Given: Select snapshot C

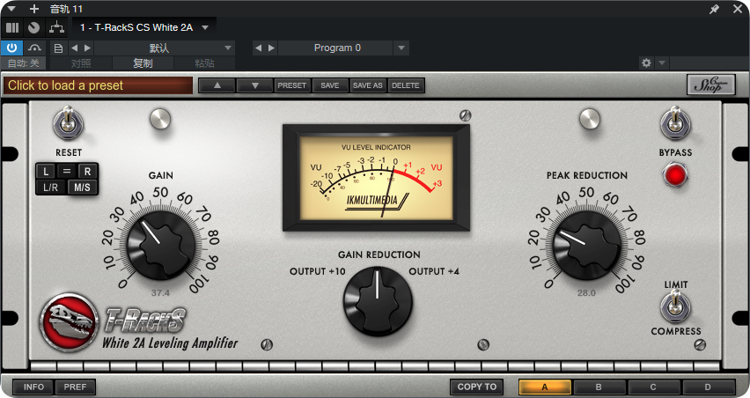Looking at the screenshot, I should (653, 387).
